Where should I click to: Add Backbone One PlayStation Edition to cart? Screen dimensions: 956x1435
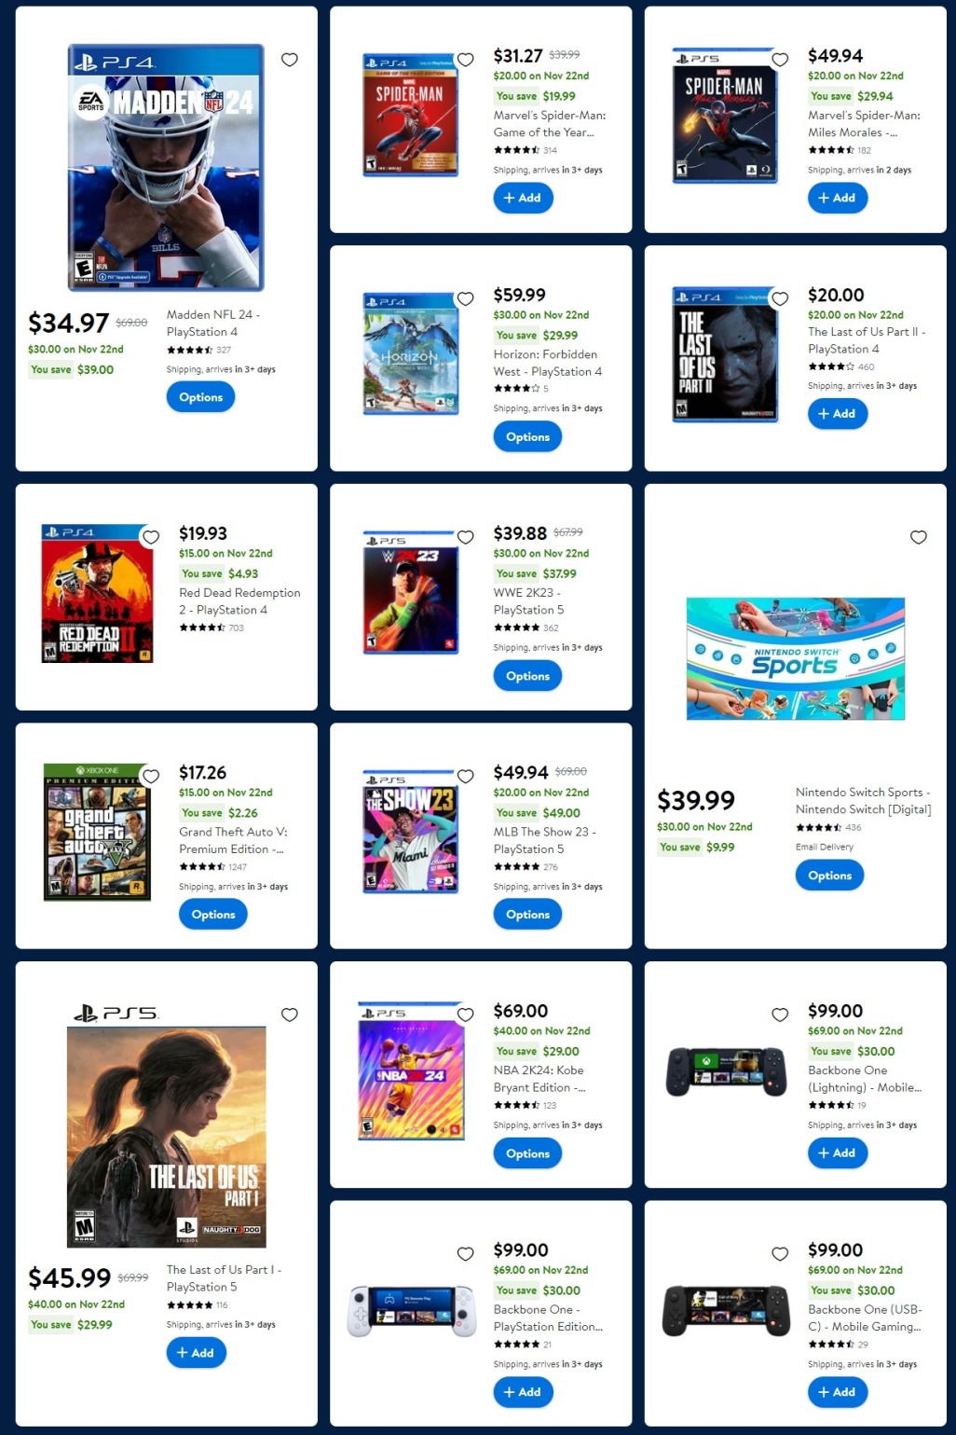(523, 1392)
